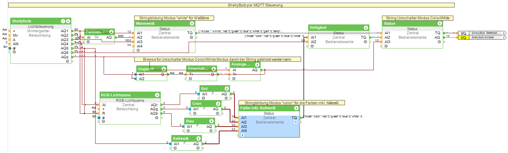
Task: Expand RGB-Lichtszene outputs via plus under AQb
Action: point(156,118)
